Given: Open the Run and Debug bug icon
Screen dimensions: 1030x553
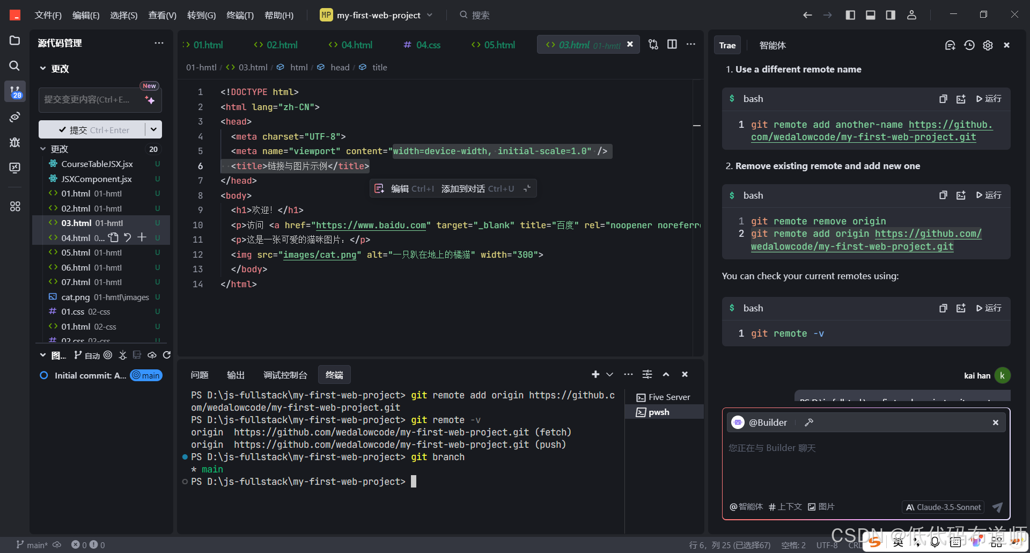Looking at the screenshot, I should click(x=14, y=142).
